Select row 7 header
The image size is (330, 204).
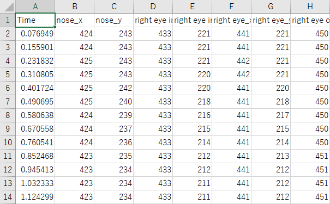(x=8, y=102)
